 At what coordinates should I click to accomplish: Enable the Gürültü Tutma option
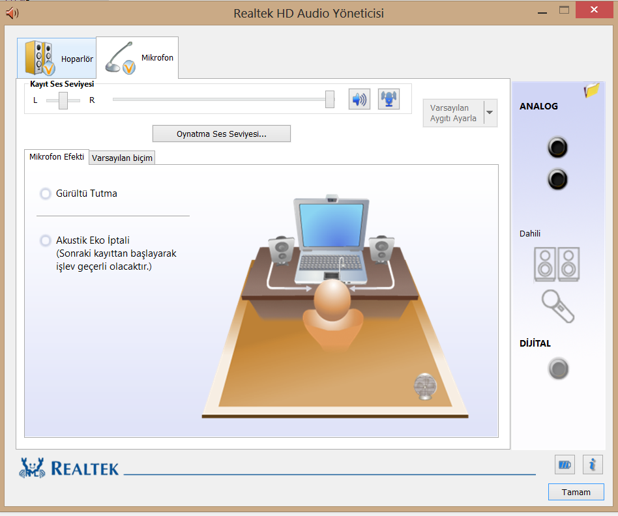pyautogui.click(x=46, y=193)
